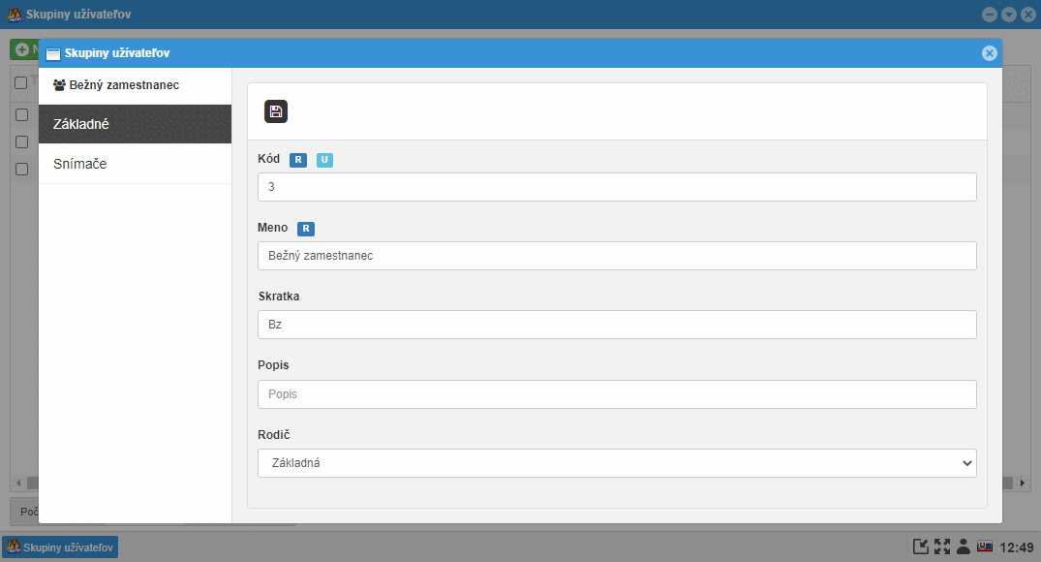Expand the Rodič dropdown

click(x=617, y=463)
